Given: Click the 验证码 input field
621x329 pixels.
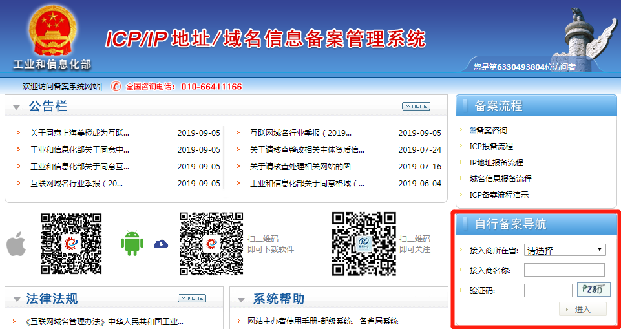Looking at the screenshot, I should click(x=547, y=291).
